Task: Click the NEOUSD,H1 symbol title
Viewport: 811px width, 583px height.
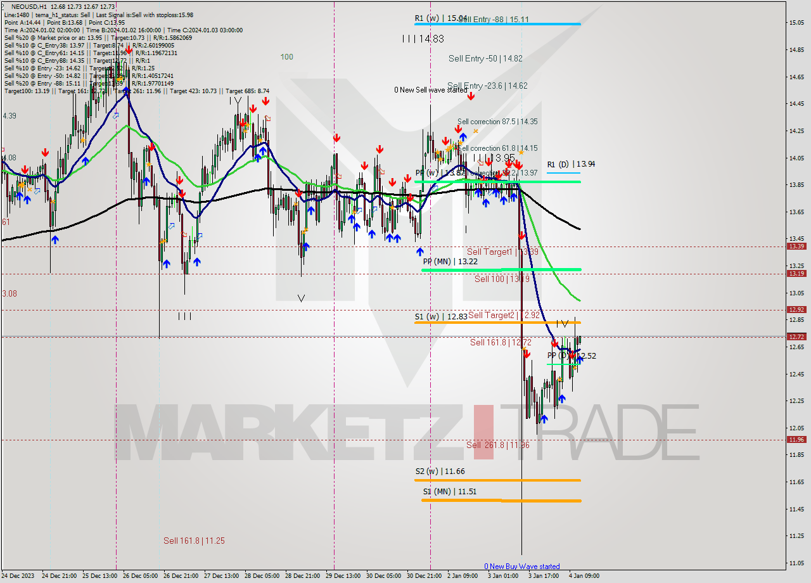Action: click(29, 6)
